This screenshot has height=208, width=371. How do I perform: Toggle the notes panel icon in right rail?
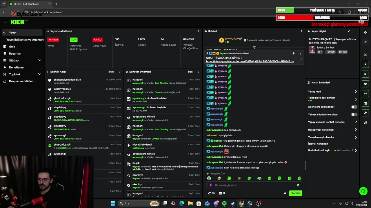pos(365,74)
